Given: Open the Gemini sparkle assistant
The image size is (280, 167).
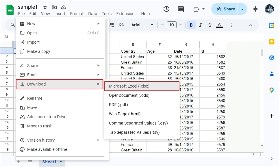Looking at the screenshot, I should (255, 9).
